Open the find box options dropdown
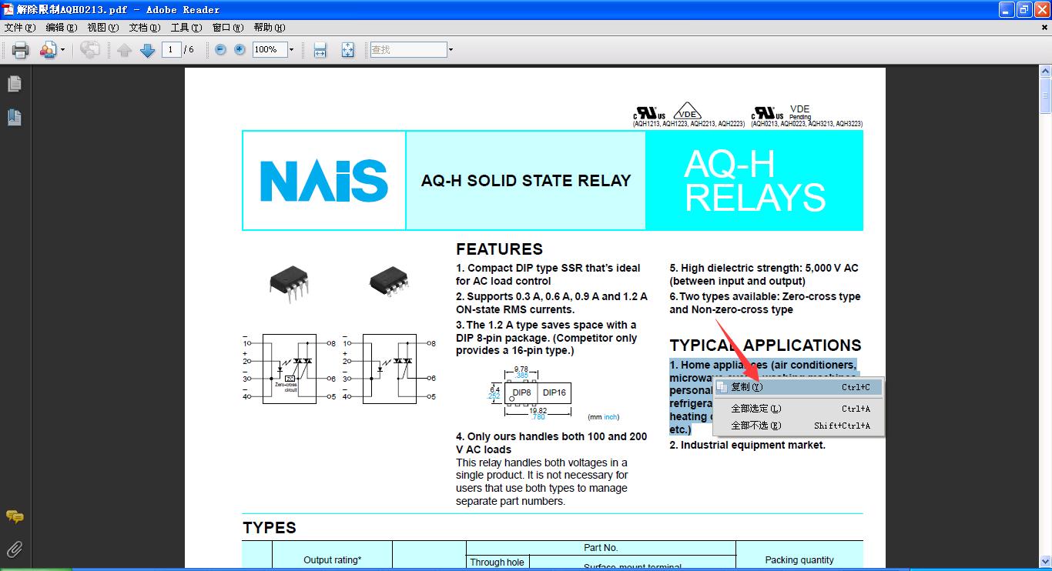This screenshot has width=1052, height=571. (451, 50)
